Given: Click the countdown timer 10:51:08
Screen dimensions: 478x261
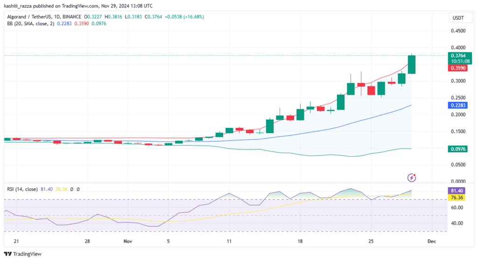Looking at the screenshot, I should point(460,61).
